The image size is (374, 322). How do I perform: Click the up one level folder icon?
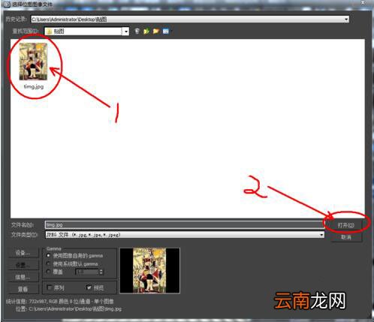(x=146, y=31)
